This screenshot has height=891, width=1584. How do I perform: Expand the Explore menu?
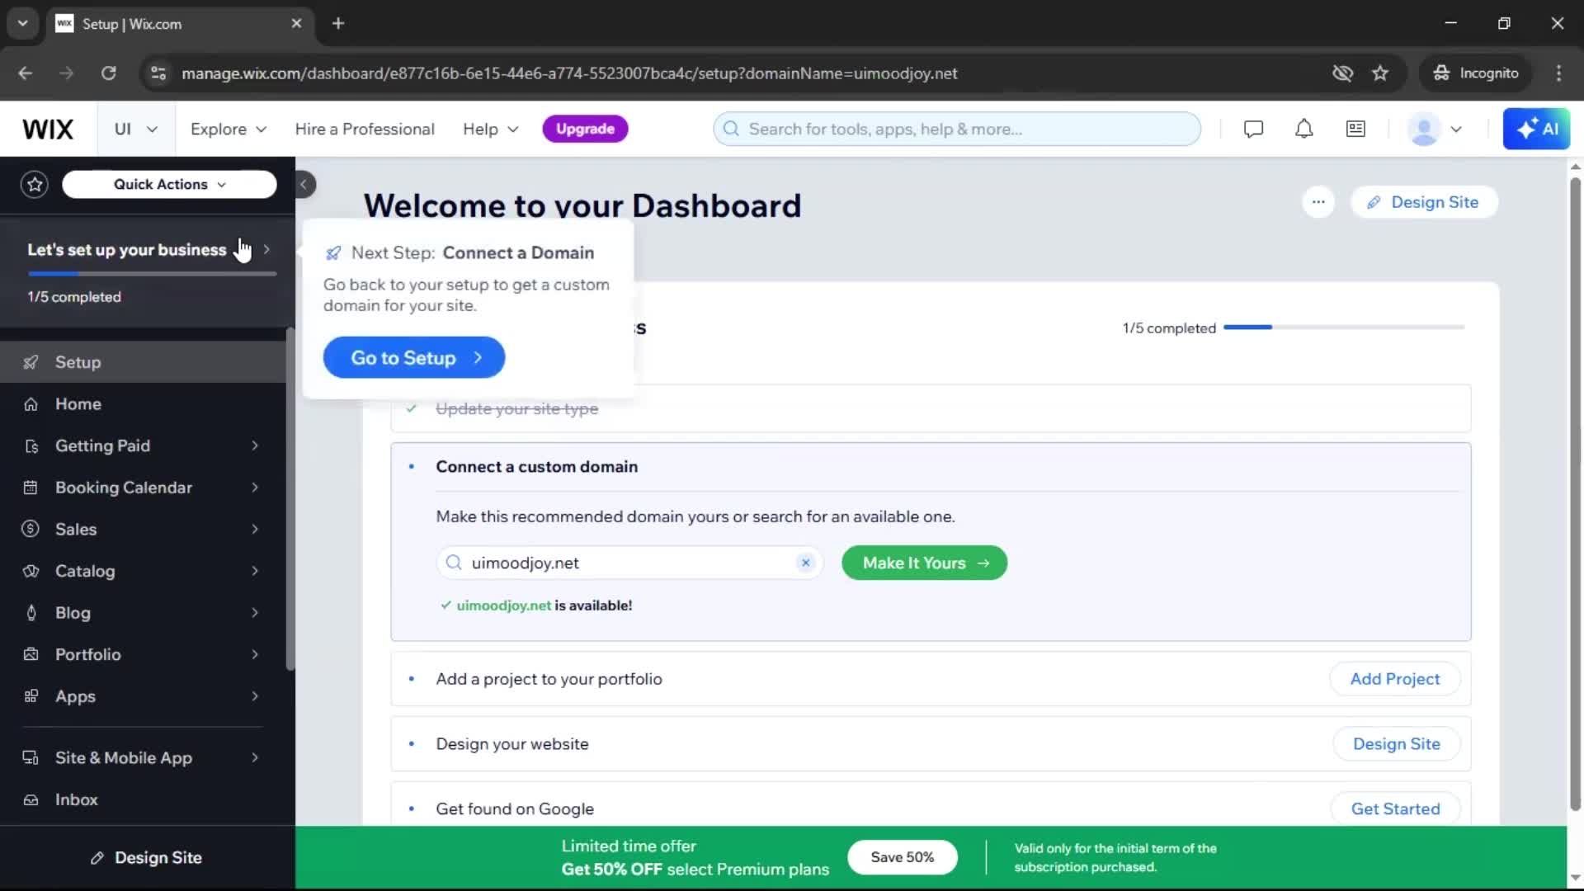point(229,130)
